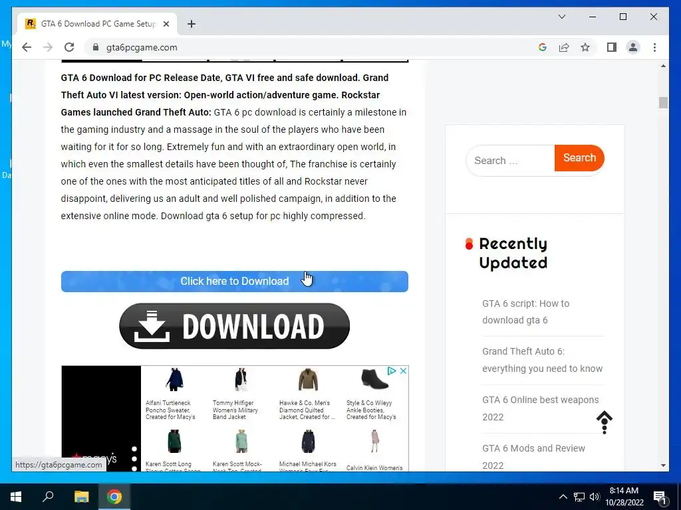Click the blue Click here to Download button
The image size is (681, 510).
[x=235, y=282]
